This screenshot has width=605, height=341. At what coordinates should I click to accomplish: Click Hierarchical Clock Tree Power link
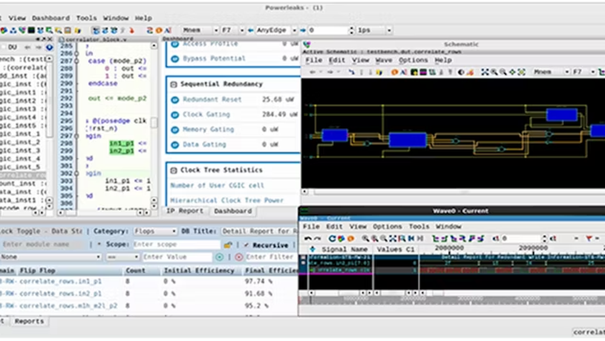pos(227,201)
